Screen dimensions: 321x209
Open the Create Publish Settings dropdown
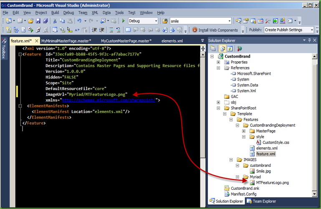pyautogui.click(x=312, y=30)
